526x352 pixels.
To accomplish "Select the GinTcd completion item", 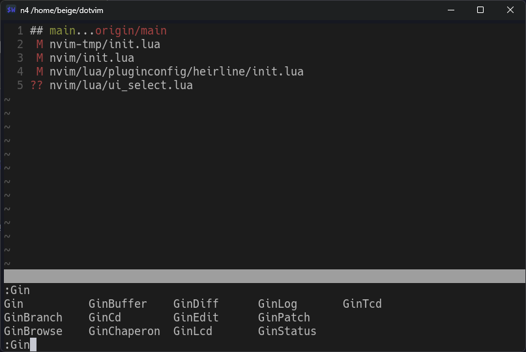I will tap(362, 304).
